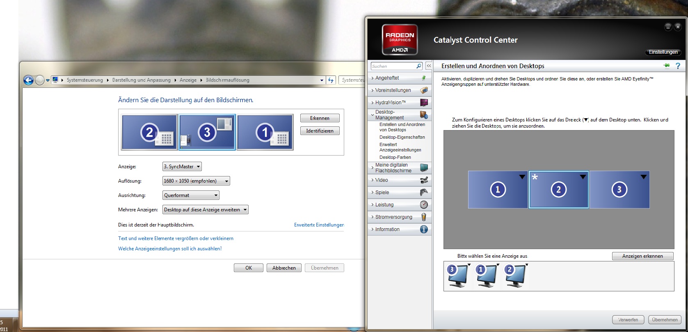The width and height of the screenshot is (688, 332).
Task: Open address bar history dropdown arrow
Action: [x=322, y=80]
